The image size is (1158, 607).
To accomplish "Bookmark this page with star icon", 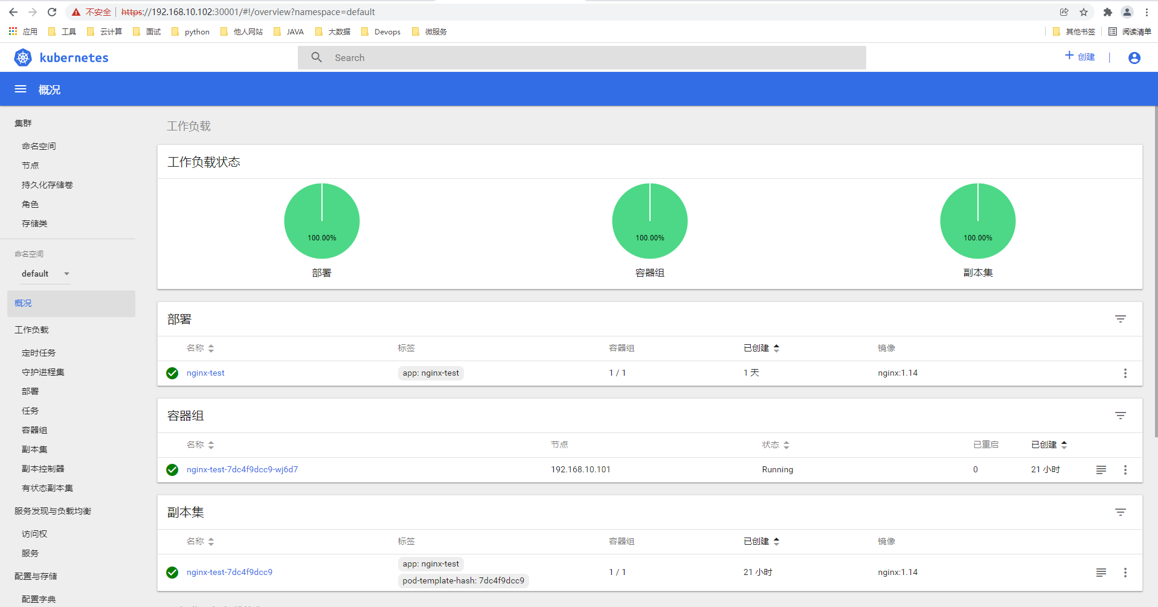I will 1084,12.
